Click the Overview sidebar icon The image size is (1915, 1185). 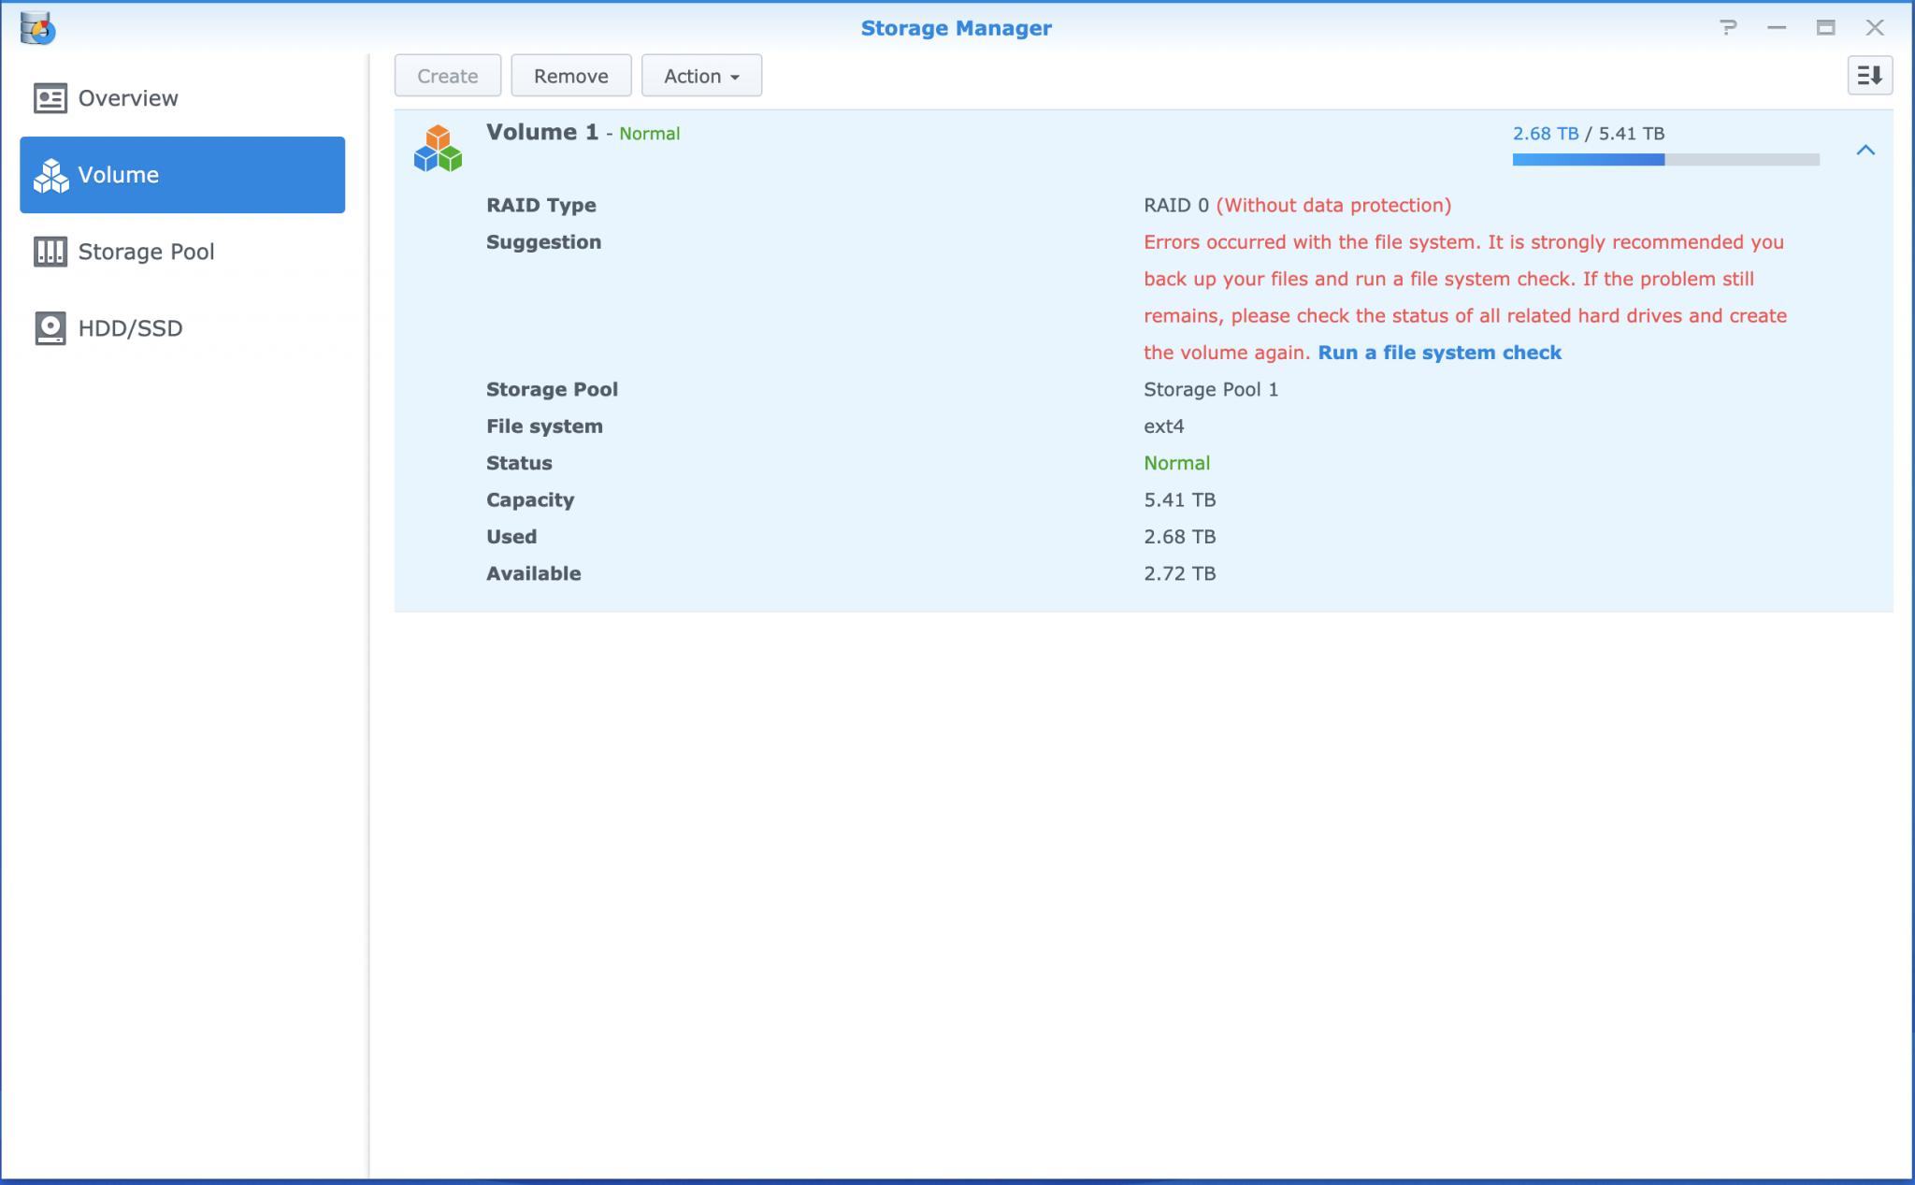click(x=50, y=98)
